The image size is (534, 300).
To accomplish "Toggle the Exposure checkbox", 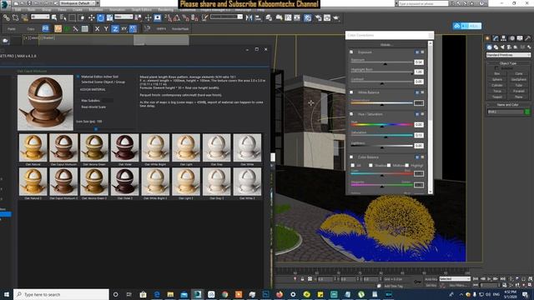I will [351, 52].
